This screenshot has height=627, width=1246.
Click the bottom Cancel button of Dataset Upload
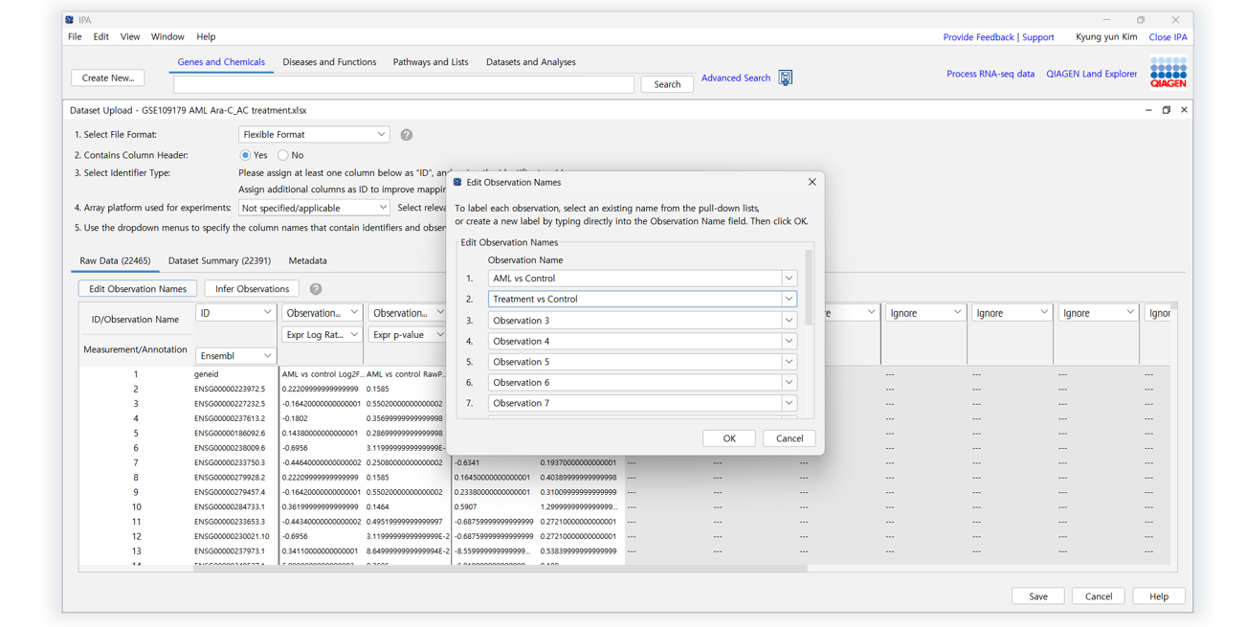tap(1099, 596)
